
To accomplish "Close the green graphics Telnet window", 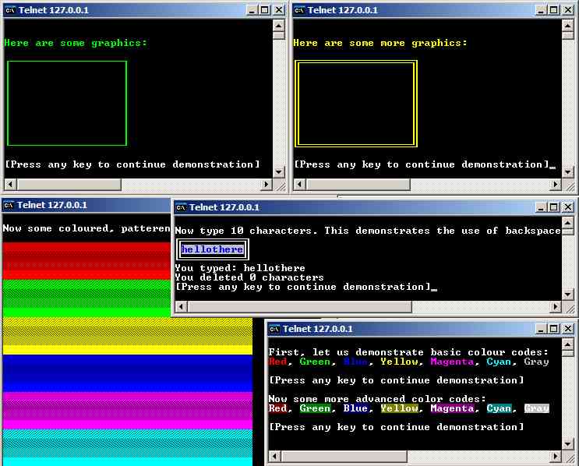I will coord(279,10).
